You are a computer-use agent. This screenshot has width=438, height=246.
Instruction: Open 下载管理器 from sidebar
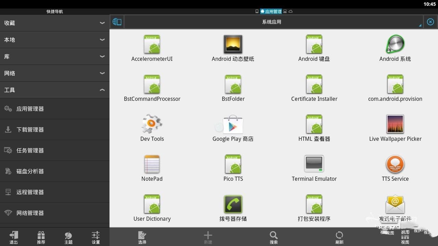[x=55, y=129]
